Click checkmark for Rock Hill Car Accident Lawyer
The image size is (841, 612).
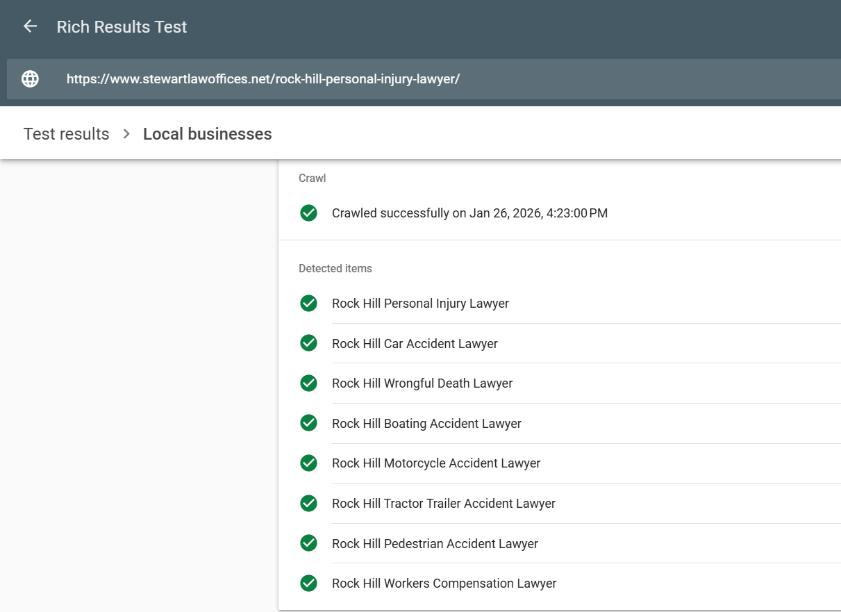308,343
